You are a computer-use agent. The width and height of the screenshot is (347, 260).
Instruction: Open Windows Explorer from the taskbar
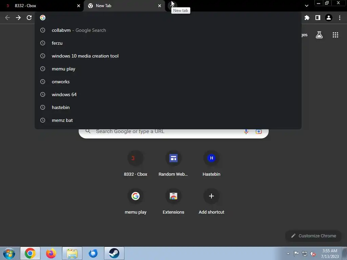pyautogui.click(x=72, y=253)
